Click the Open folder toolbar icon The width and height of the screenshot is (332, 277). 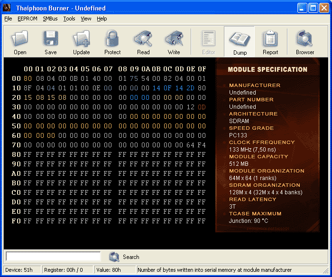(20, 38)
